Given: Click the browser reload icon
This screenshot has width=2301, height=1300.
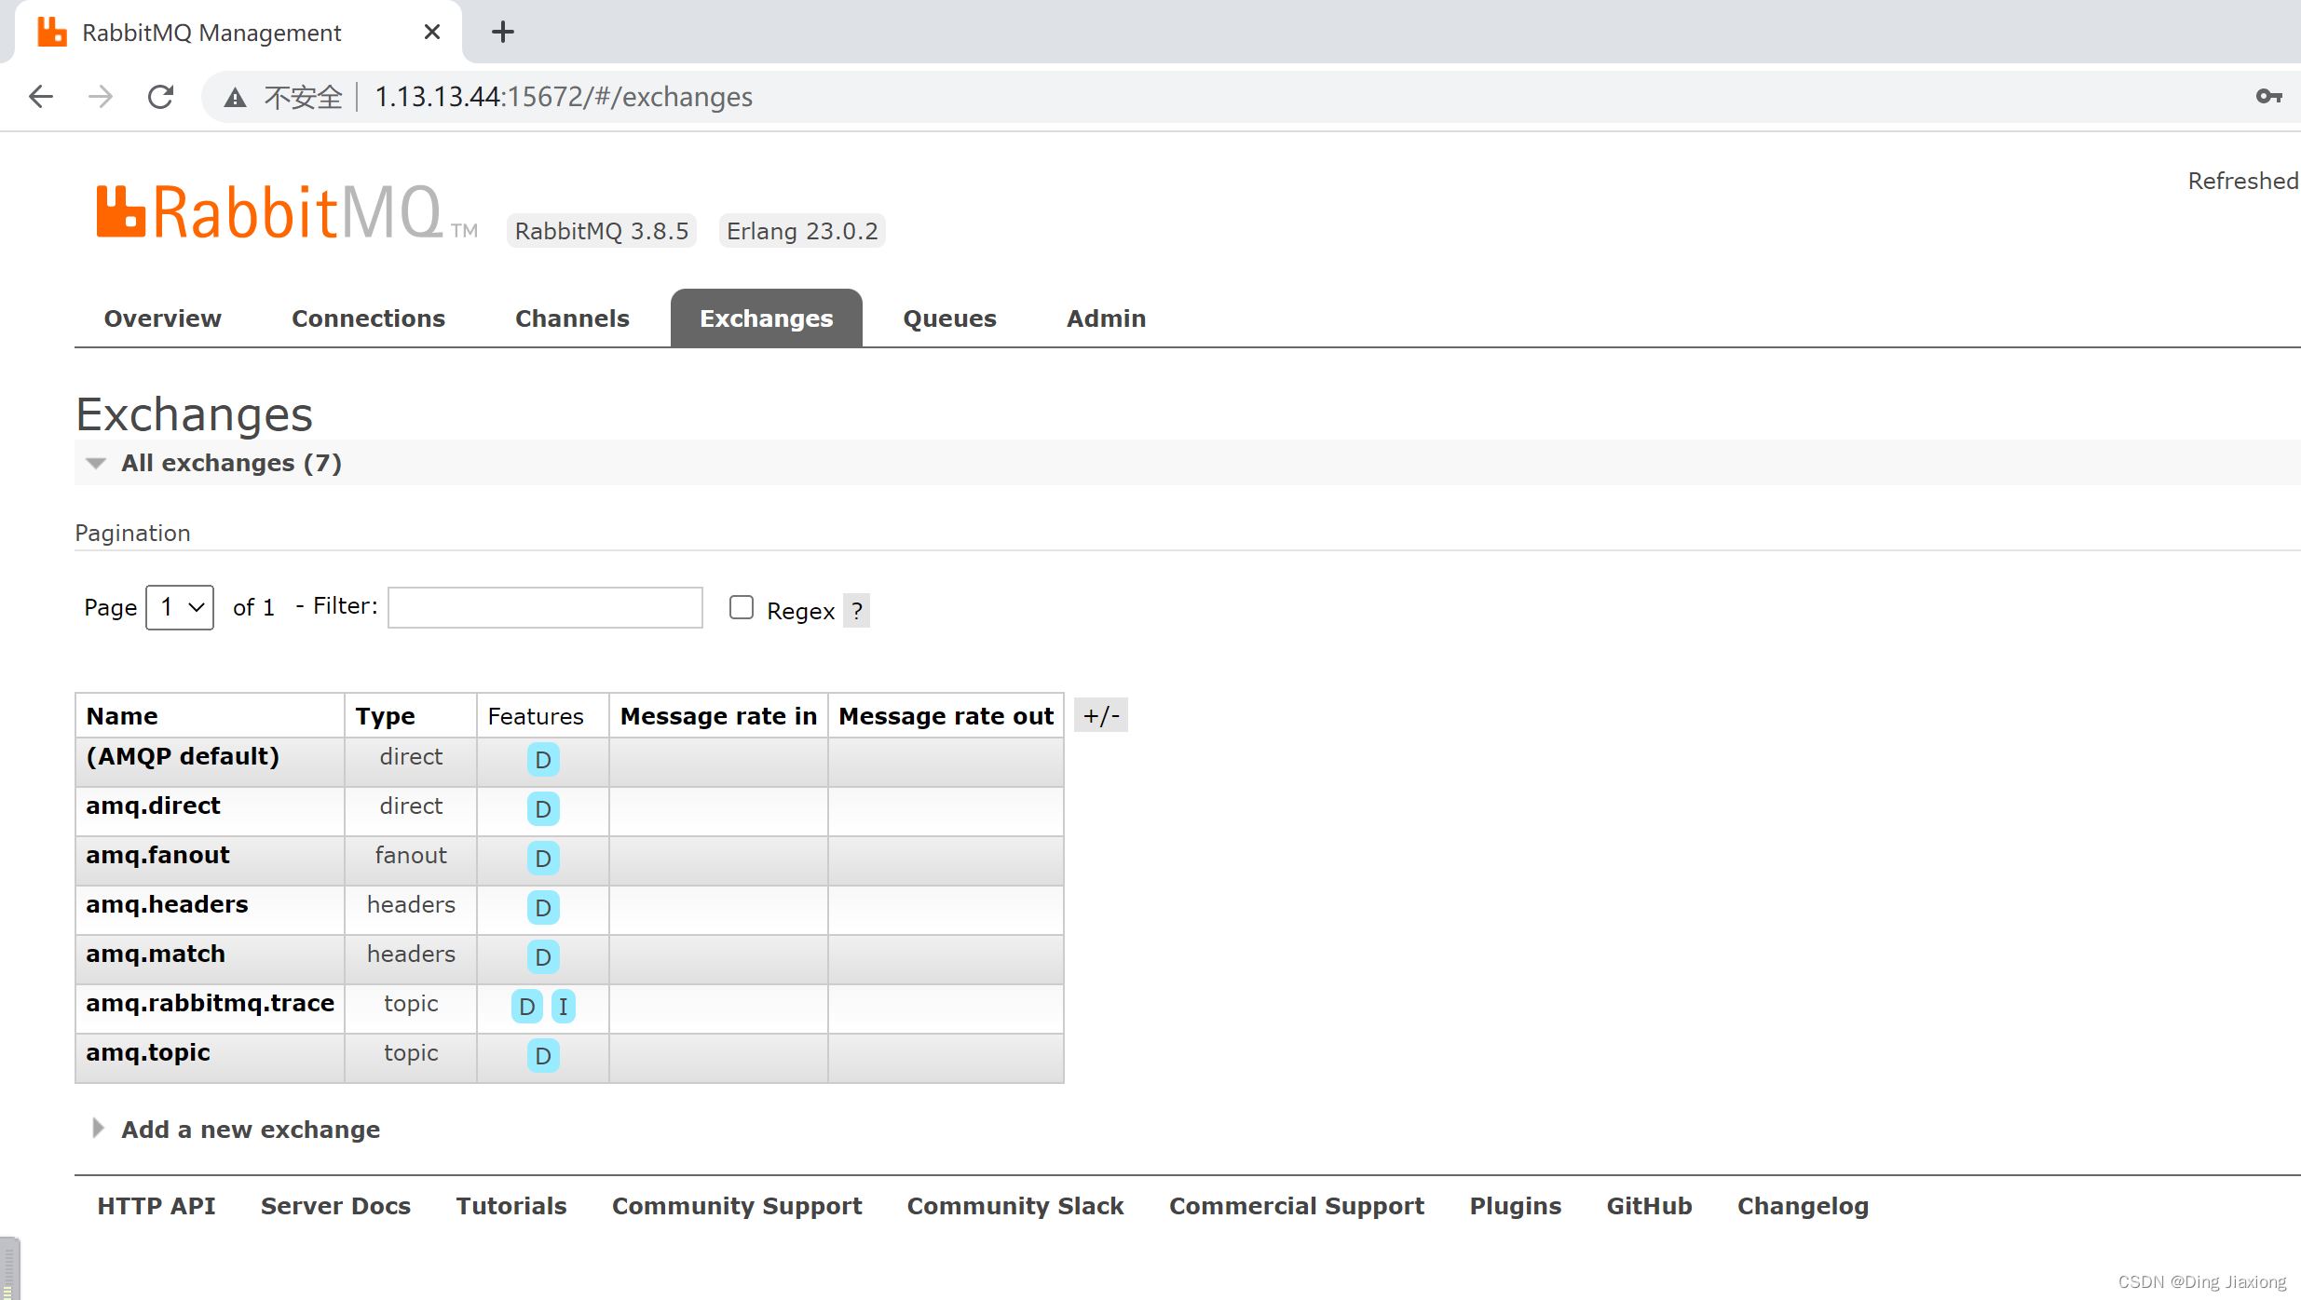Looking at the screenshot, I should (160, 97).
